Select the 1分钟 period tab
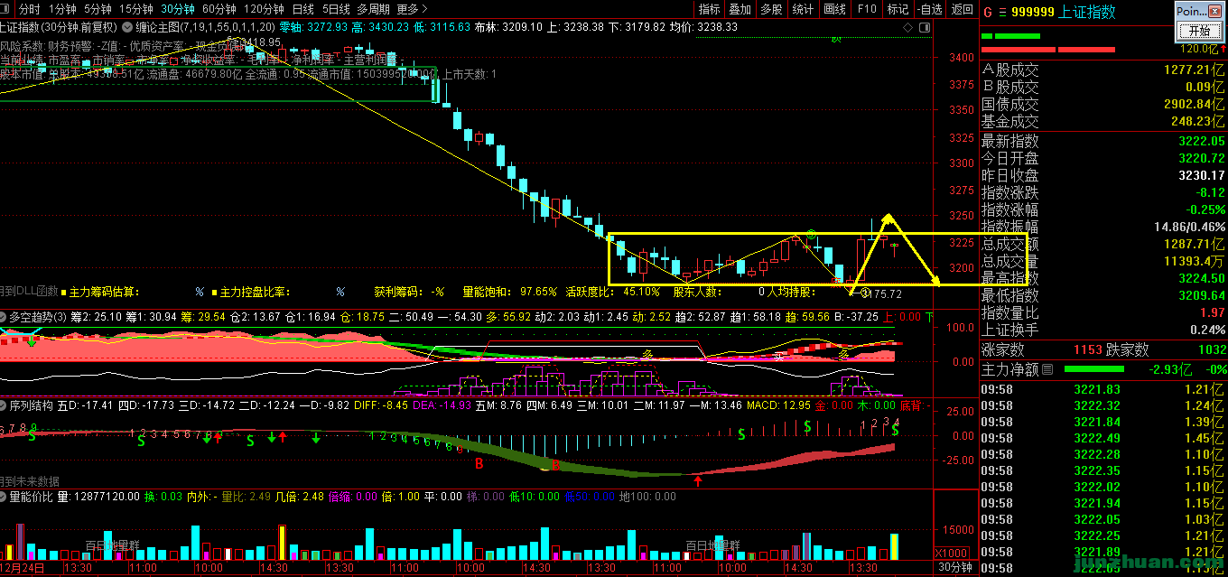Viewport: 1228px width, 577px height. [61, 9]
